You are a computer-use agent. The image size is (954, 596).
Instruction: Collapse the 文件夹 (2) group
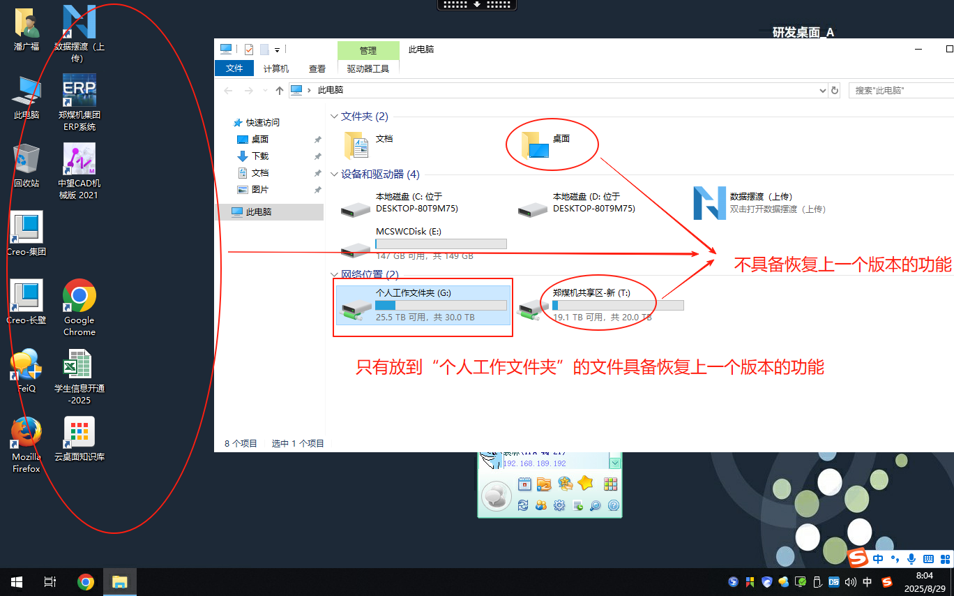click(x=333, y=117)
